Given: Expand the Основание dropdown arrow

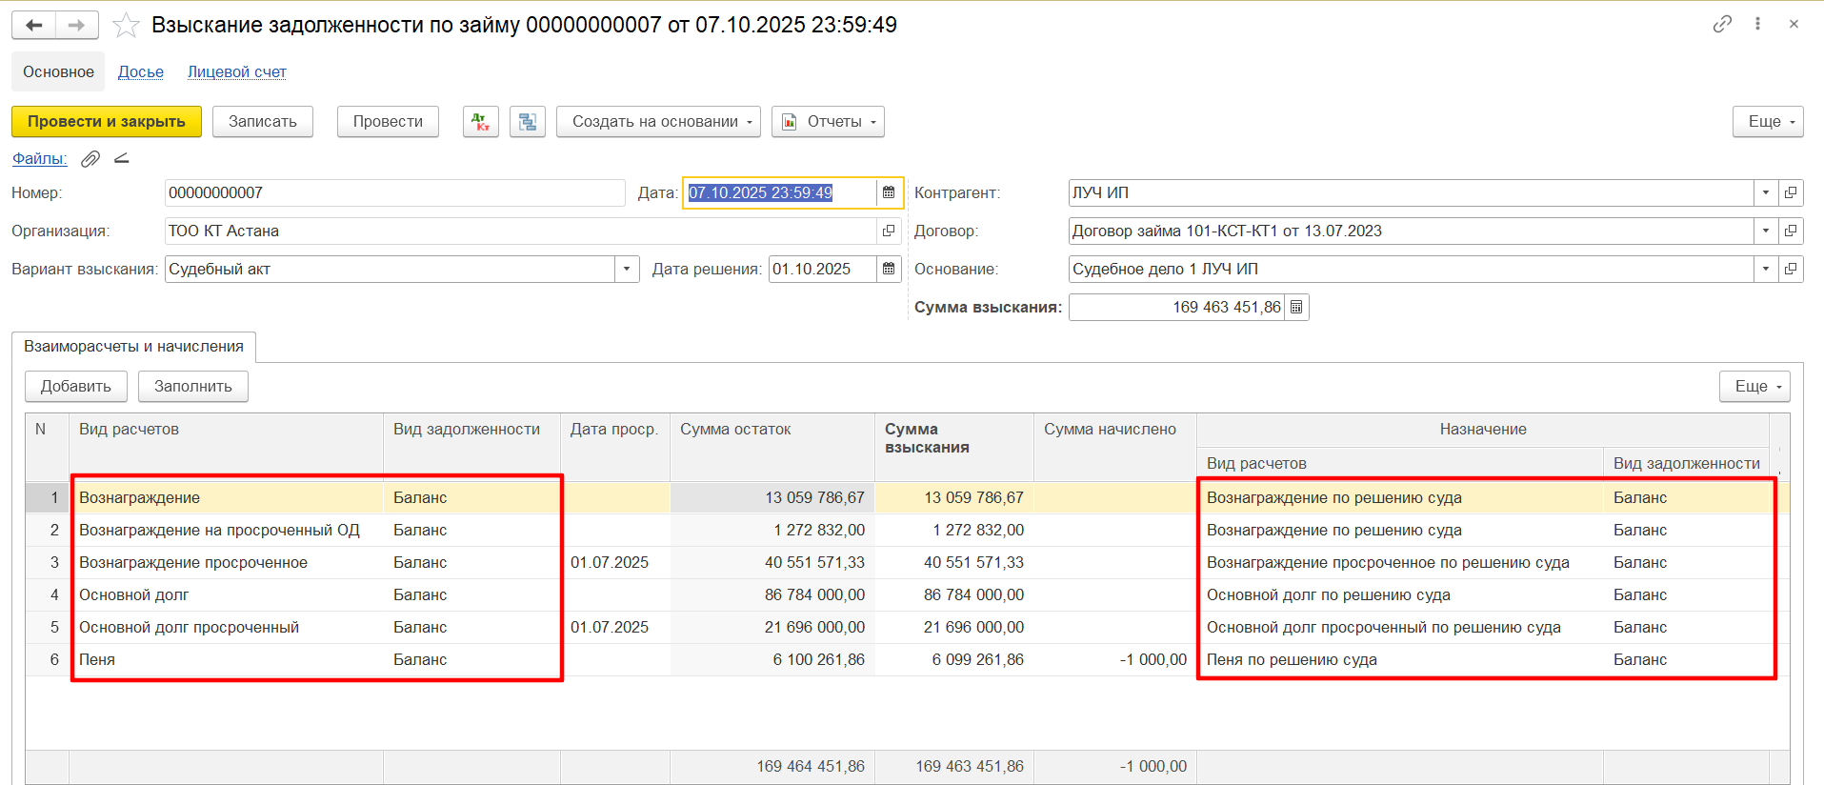Looking at the screenshot, I should tap(1766, 269).
